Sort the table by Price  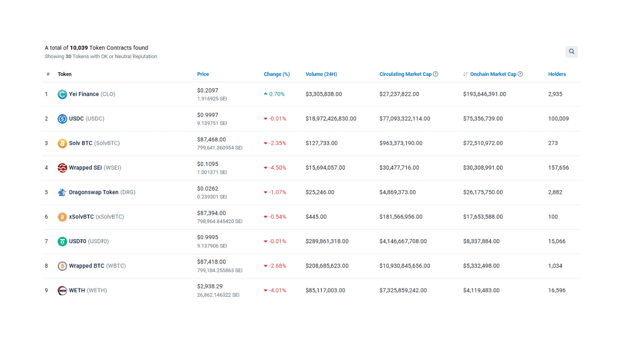(203, 74)
